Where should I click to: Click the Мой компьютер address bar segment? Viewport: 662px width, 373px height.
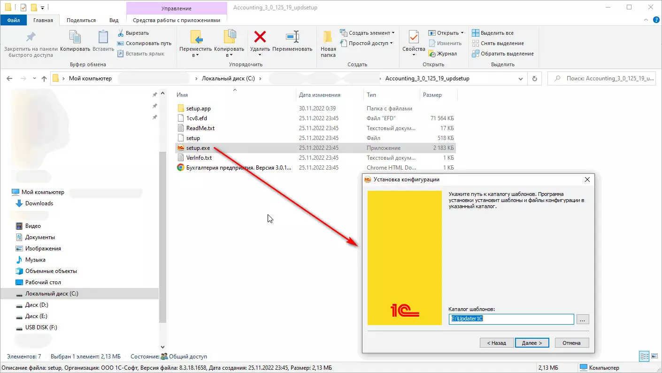point(90,78)
